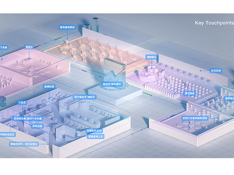Select the 定制化设备和锻炼说明 label
This screenshot has width=234, height=175.
point(195,118)
